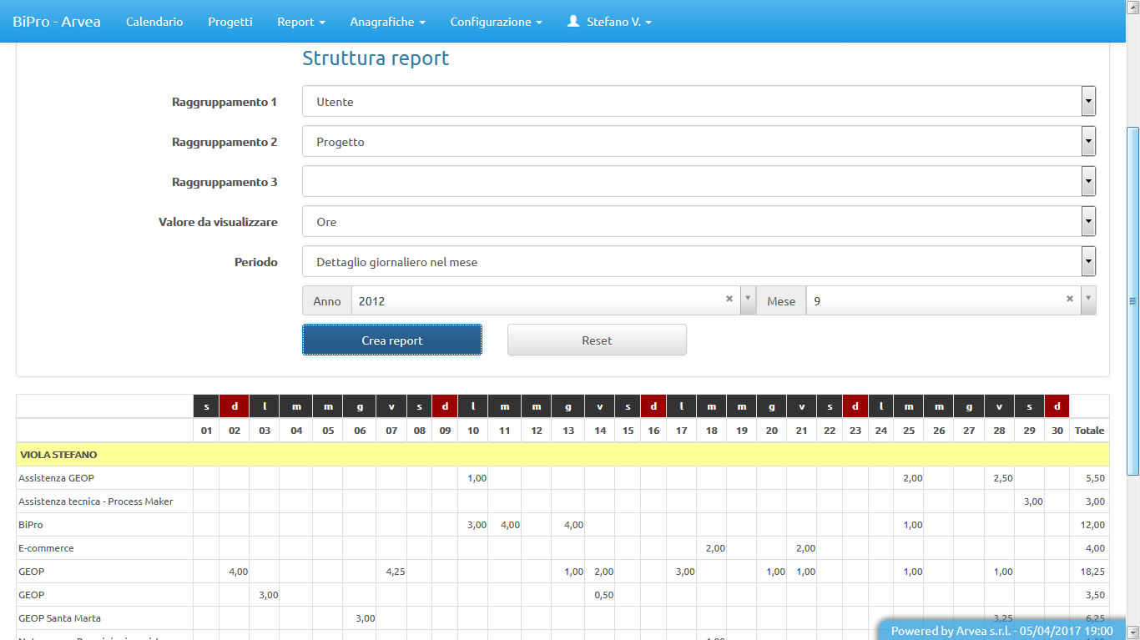Open the Calendario menu item
The height and width of the screenshot is (640, 1140).
click(x=154, y=22)
